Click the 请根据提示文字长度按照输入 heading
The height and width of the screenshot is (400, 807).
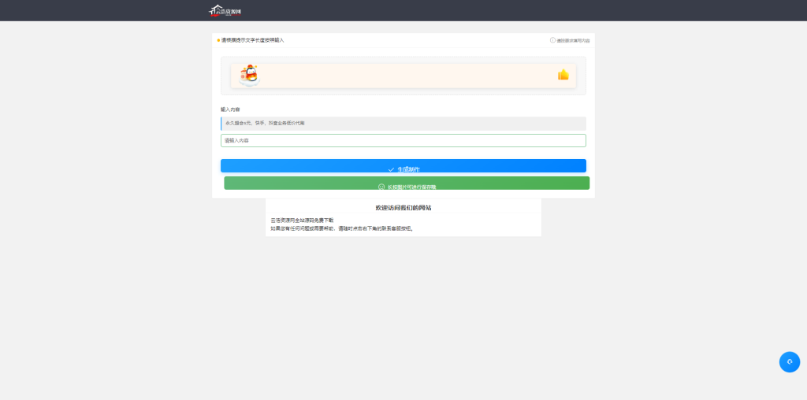(252, 40)
